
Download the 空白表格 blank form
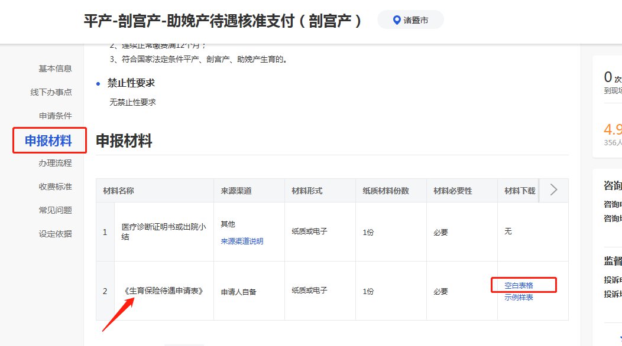[x=519, y=285]
